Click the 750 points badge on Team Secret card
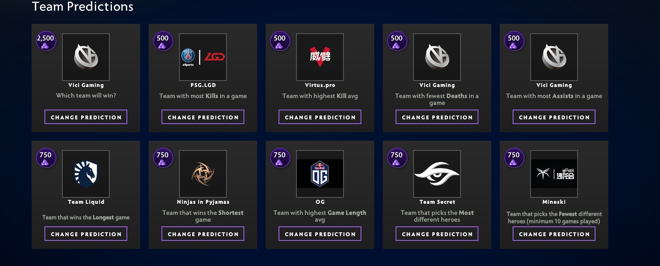660x266 pixels. tap(397, 158)
